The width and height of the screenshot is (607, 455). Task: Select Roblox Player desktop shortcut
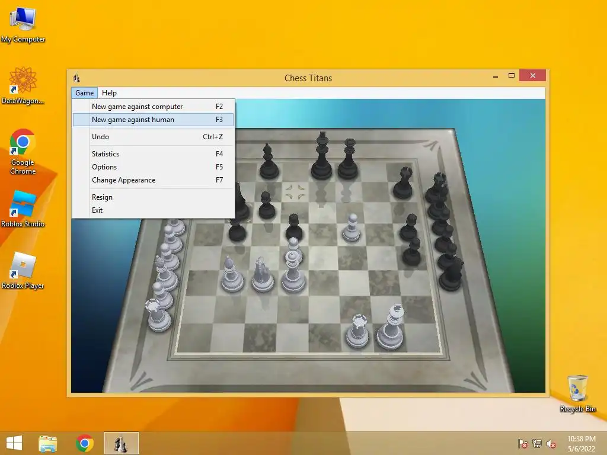point(23,270)
